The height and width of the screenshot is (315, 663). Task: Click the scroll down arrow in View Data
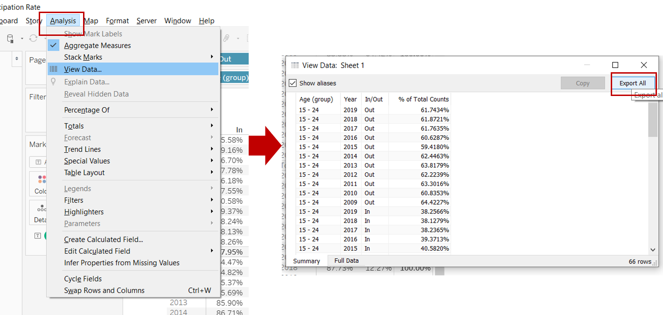[652, 250]
